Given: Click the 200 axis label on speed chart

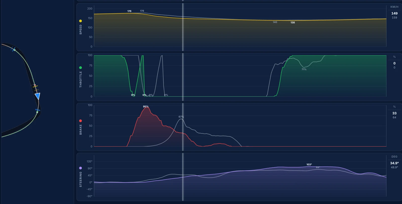Looking at the screenshot, I should (x=90, y=9).
